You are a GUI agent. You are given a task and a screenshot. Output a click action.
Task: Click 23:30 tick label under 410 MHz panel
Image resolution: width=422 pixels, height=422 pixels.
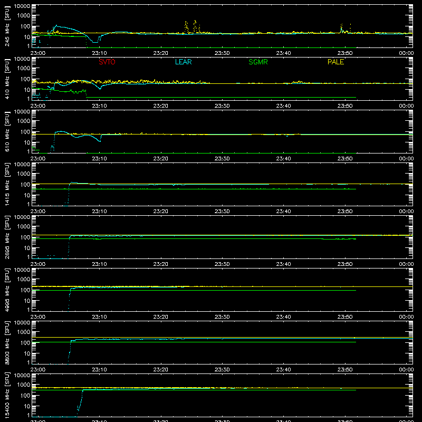pyautogui.click(x=222, y=106)
